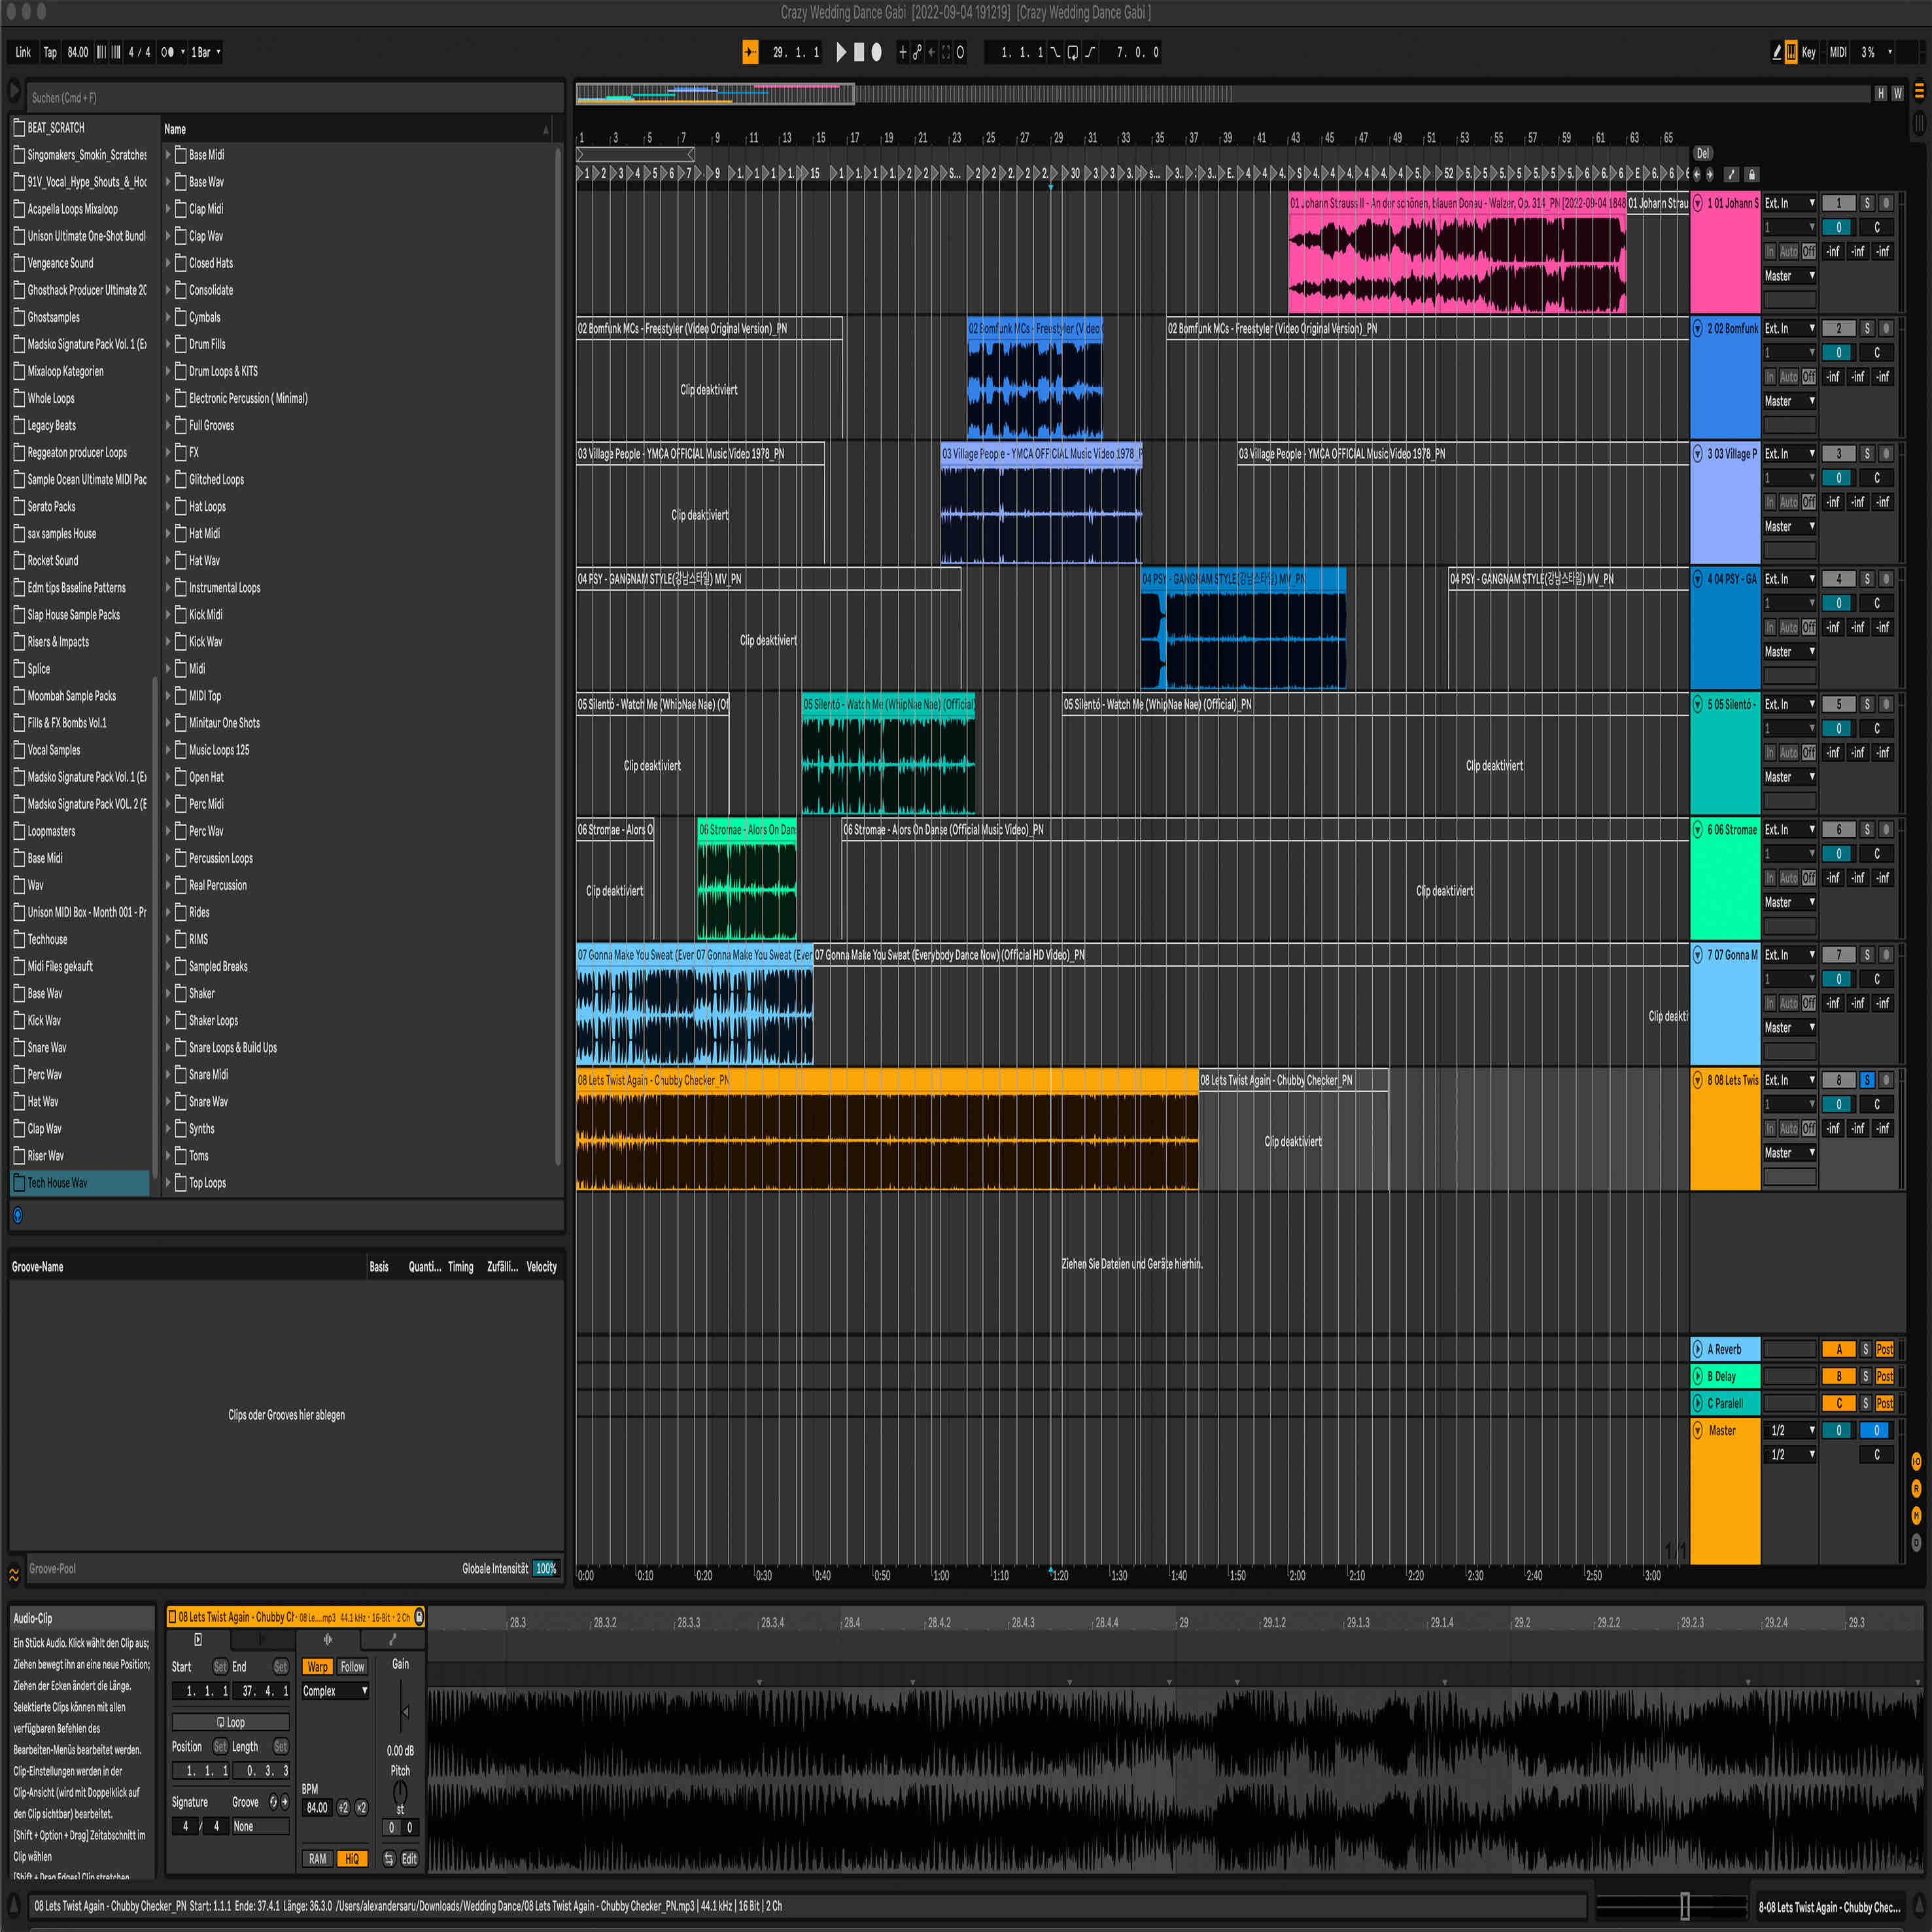This screenshot has width=1932, height=1932.
Task: Toggle the transport Loop switch
Action: point(1072,52)
